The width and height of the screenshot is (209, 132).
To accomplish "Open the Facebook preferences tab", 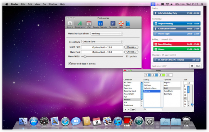I will tap(113, 24).
